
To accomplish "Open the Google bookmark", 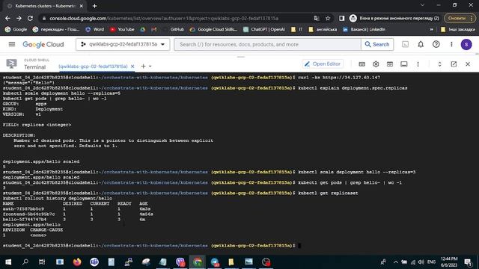I will [x=16, y=29].
